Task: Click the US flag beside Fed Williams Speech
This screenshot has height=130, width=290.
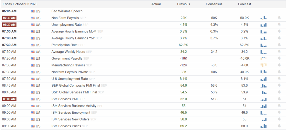Action: (33, 11)
